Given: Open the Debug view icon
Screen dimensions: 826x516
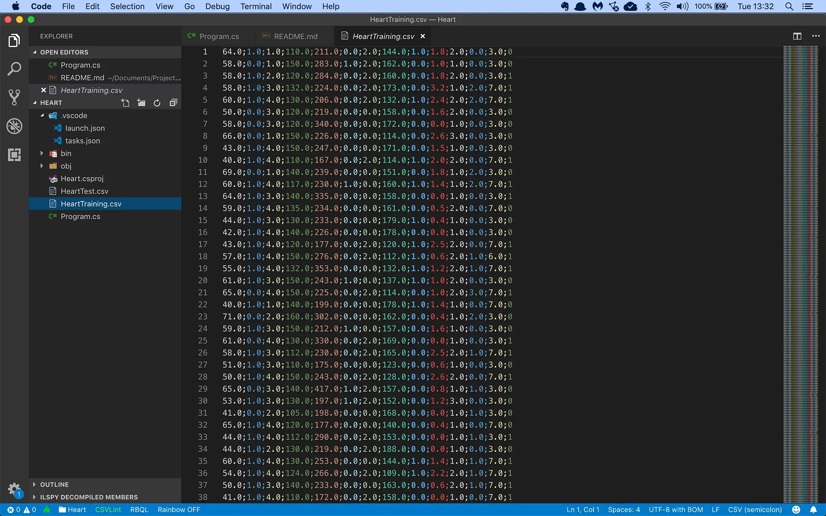Looking at the screenshot, I should coord(14,126).
